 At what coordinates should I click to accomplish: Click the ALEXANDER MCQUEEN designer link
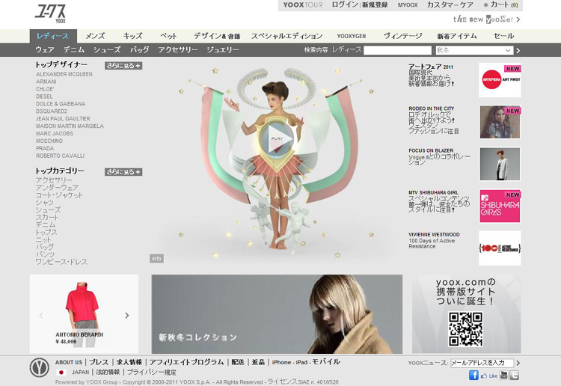coord(64,75)
